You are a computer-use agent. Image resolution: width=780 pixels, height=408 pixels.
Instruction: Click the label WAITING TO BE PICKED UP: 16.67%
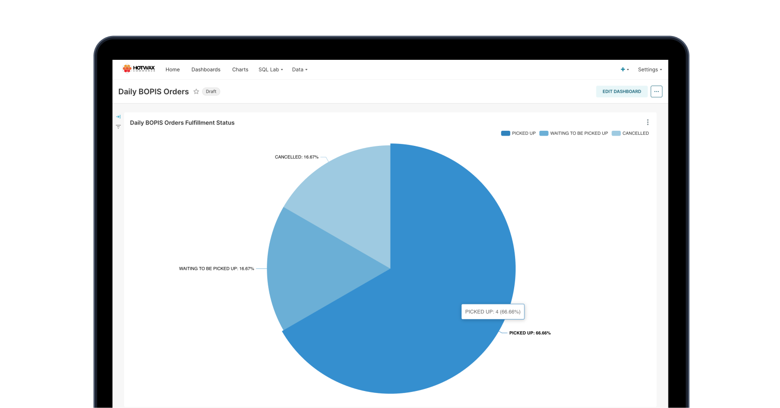[x=217, y=268]
